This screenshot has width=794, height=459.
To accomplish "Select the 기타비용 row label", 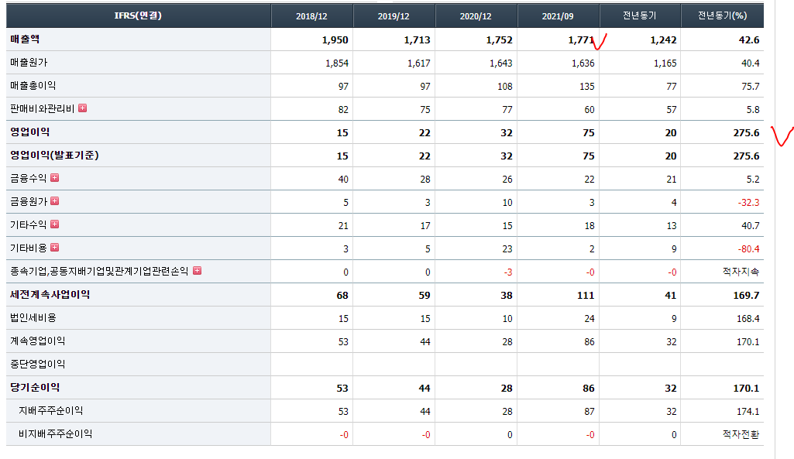I will point(29,248).
